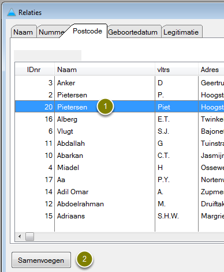
Task: Select the Aa row
Action: click(x=120, y=180)
